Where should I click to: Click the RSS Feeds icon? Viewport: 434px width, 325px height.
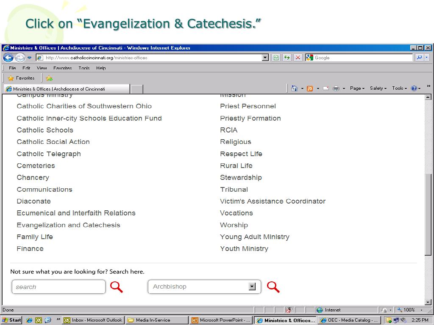310,88
